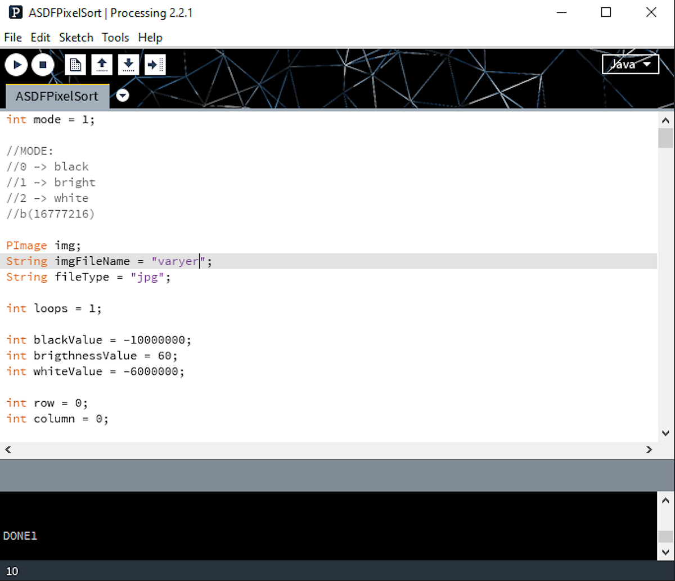The image size is (675, 581).
Task: Click the line 'int brigthnessValue = 60;'
Action: pyautogui.click(x=92, y=355)
